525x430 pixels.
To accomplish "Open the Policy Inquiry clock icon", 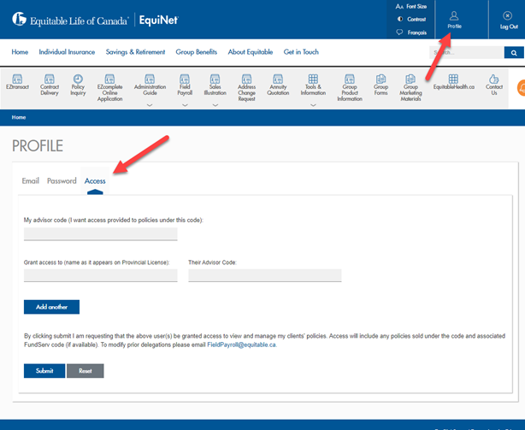I will click(x=78, y=79).
